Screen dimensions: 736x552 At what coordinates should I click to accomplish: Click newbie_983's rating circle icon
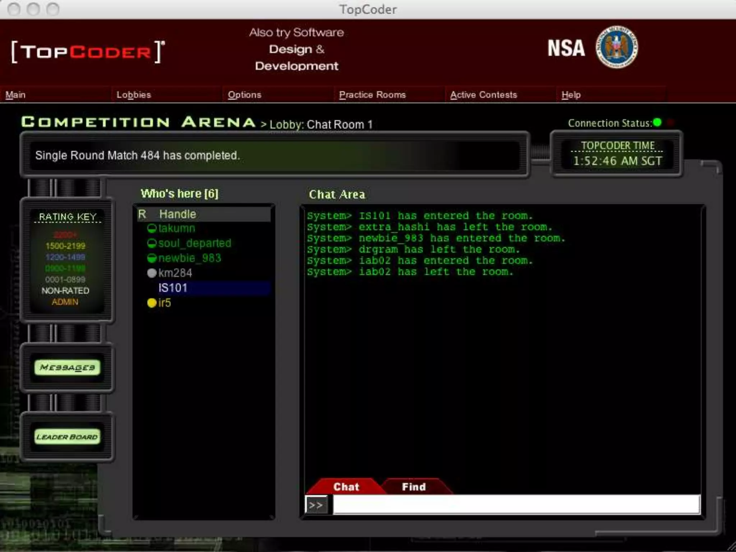click(152, 258)
